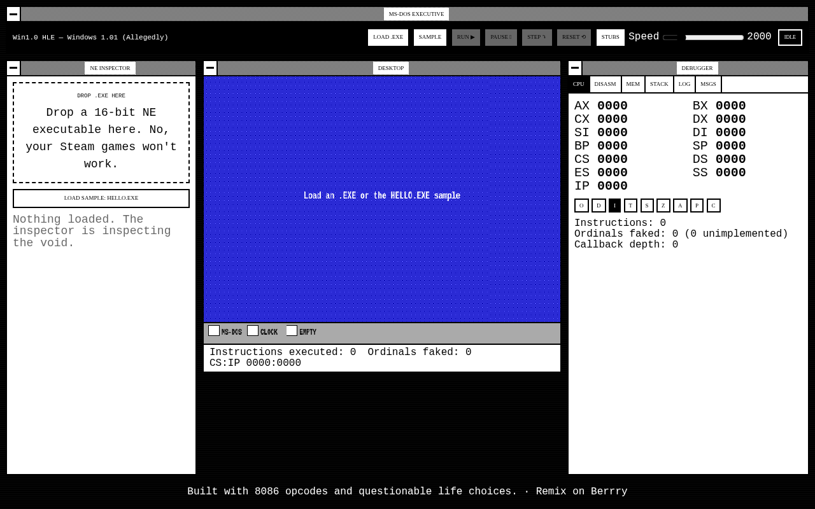Viewport: 815px width, 509px height.
Task: Click the Debugger system menu box
Action: pyautogui.click(x=575, y=68)
